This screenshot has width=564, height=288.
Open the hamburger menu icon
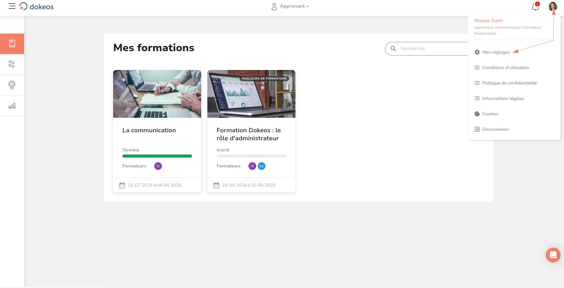pyautogui.click(x=12, y=6)
